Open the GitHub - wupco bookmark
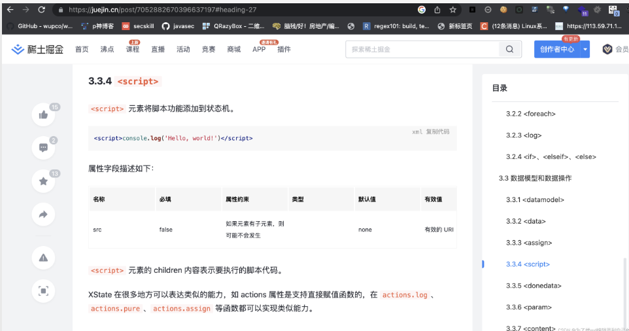This screenshot has width=629, height=331. (40, 26)
